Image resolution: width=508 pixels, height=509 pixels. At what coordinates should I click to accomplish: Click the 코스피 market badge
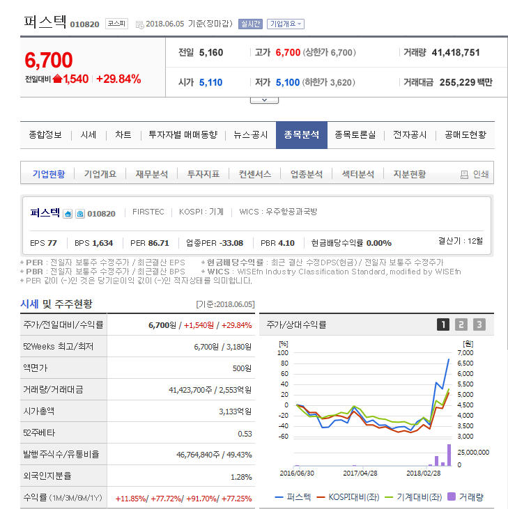point(116,24)
